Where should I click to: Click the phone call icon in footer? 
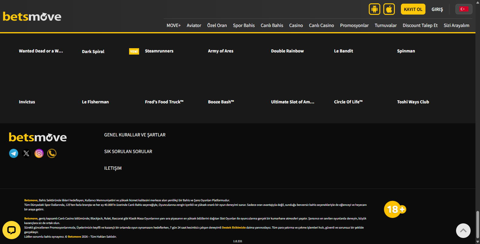(52, 153)
